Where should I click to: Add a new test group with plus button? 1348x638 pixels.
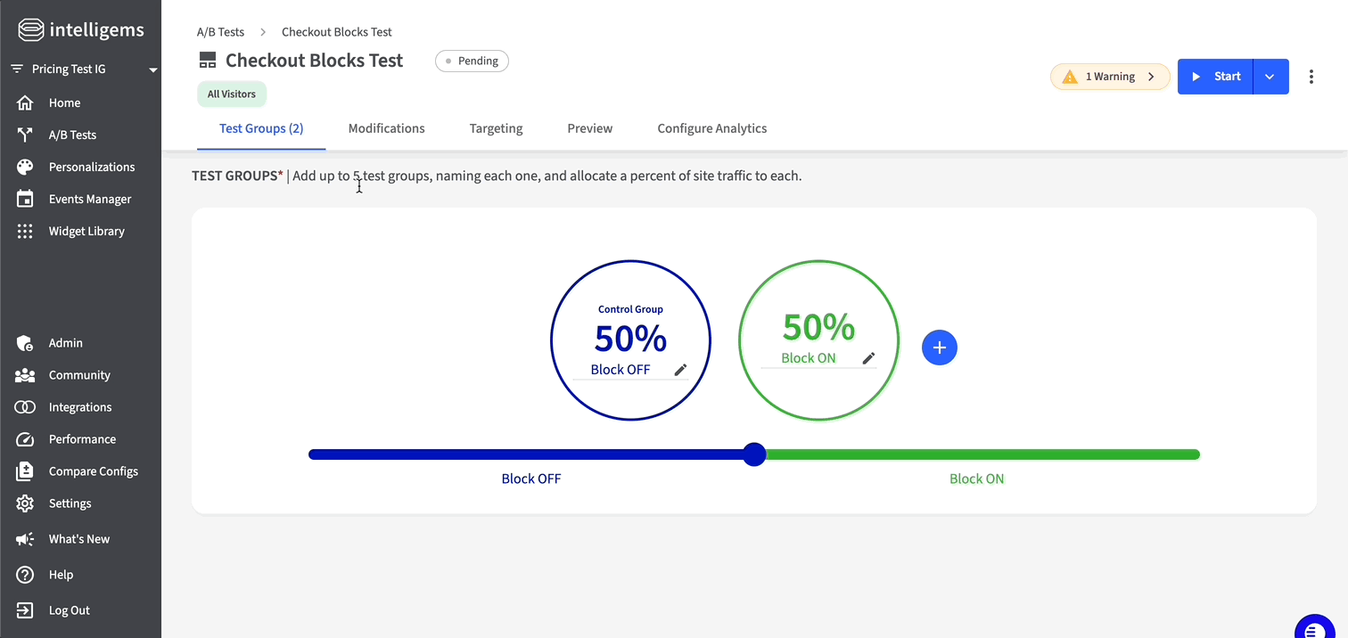[939, 348]
